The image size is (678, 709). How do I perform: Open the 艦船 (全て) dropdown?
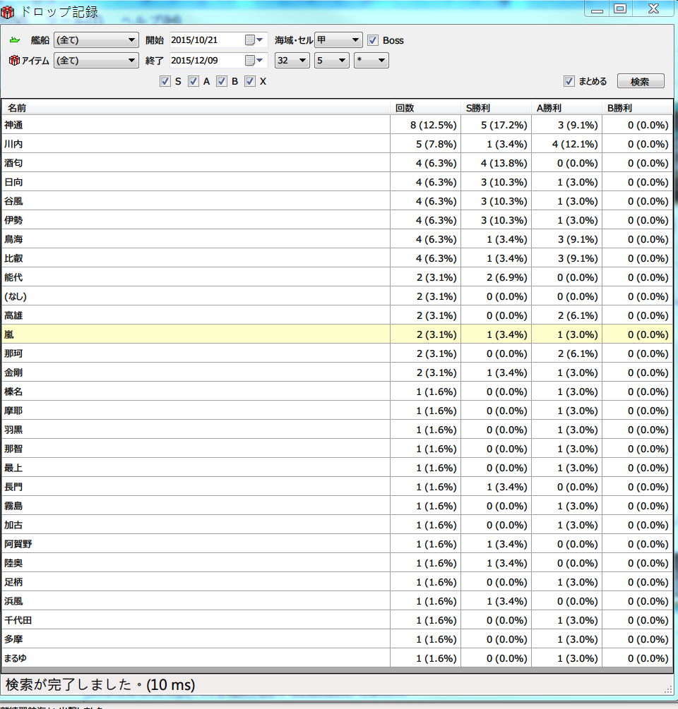click(96, 40)
